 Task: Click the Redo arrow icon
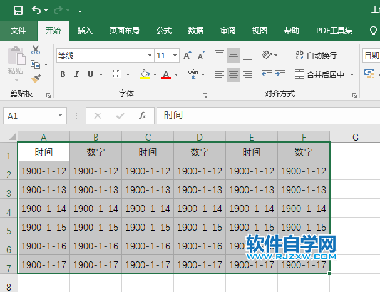pos(58,10)
